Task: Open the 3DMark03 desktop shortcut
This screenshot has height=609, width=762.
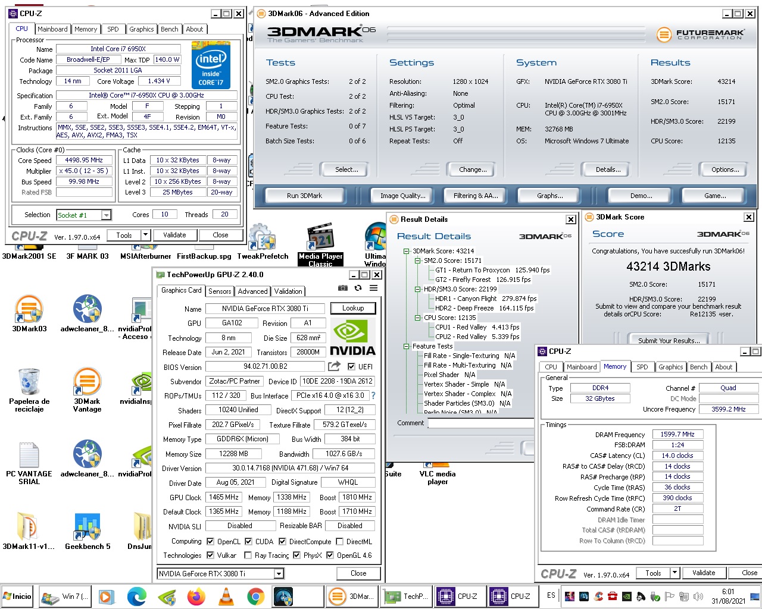Action: tap(29, 313)
